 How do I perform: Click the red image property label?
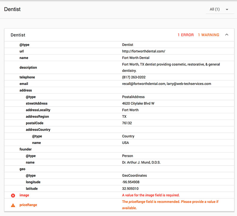[x=24, y=195]
